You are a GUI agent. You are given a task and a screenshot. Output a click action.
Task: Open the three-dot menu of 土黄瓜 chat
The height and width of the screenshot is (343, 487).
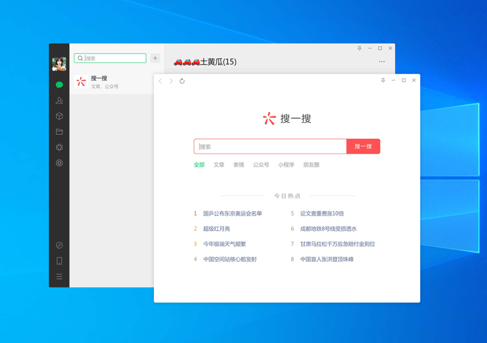click(382, 62)
